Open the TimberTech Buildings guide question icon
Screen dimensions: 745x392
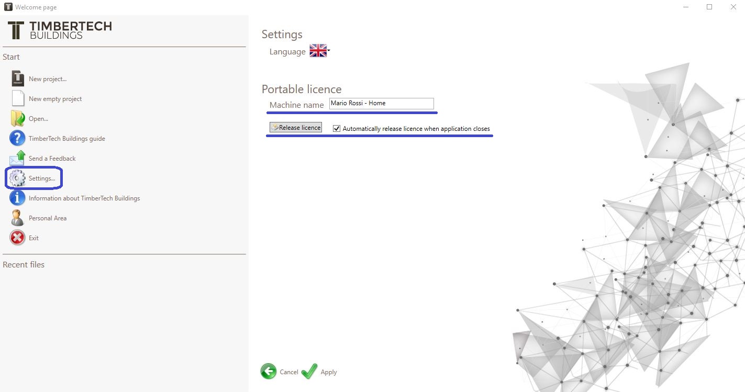pos(17,138)
